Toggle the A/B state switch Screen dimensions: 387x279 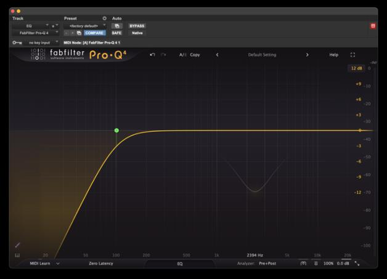click(182, 55)
